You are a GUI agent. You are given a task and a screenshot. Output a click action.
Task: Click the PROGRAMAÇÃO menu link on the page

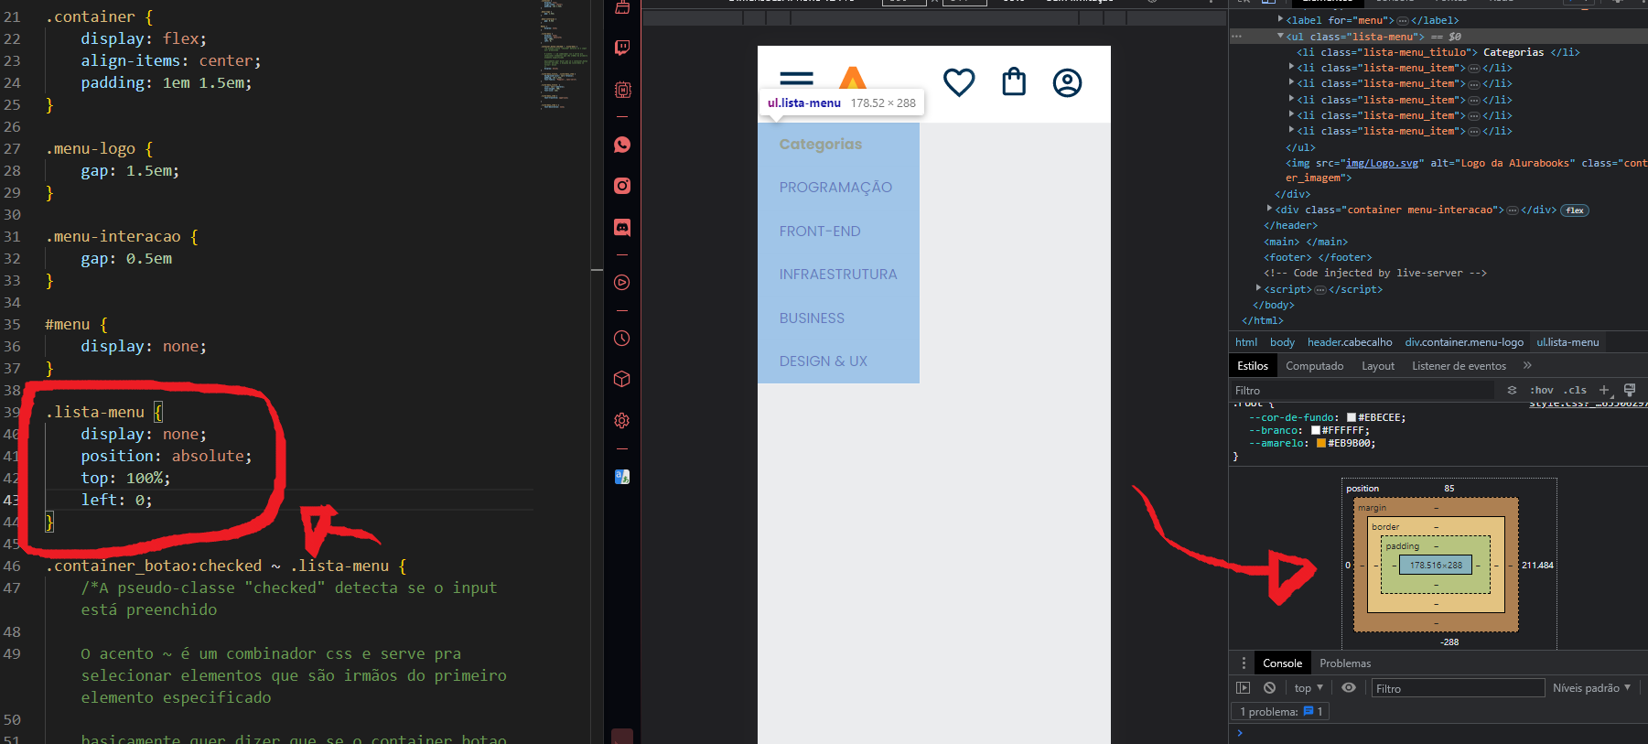835,188
